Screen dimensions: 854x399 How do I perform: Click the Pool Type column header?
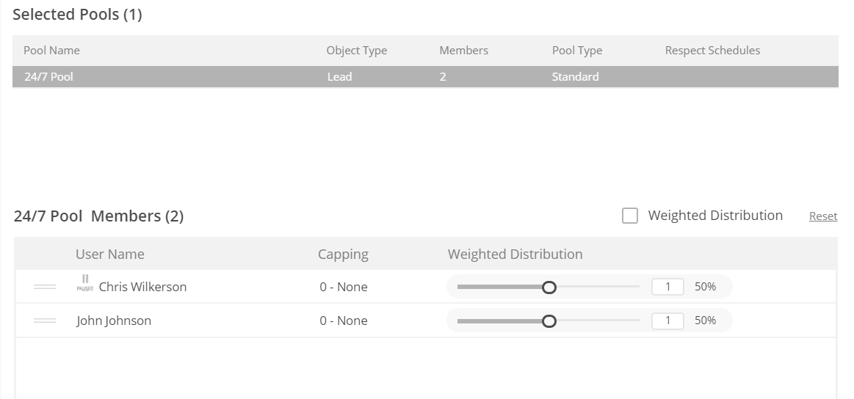[x=576, y=51]
